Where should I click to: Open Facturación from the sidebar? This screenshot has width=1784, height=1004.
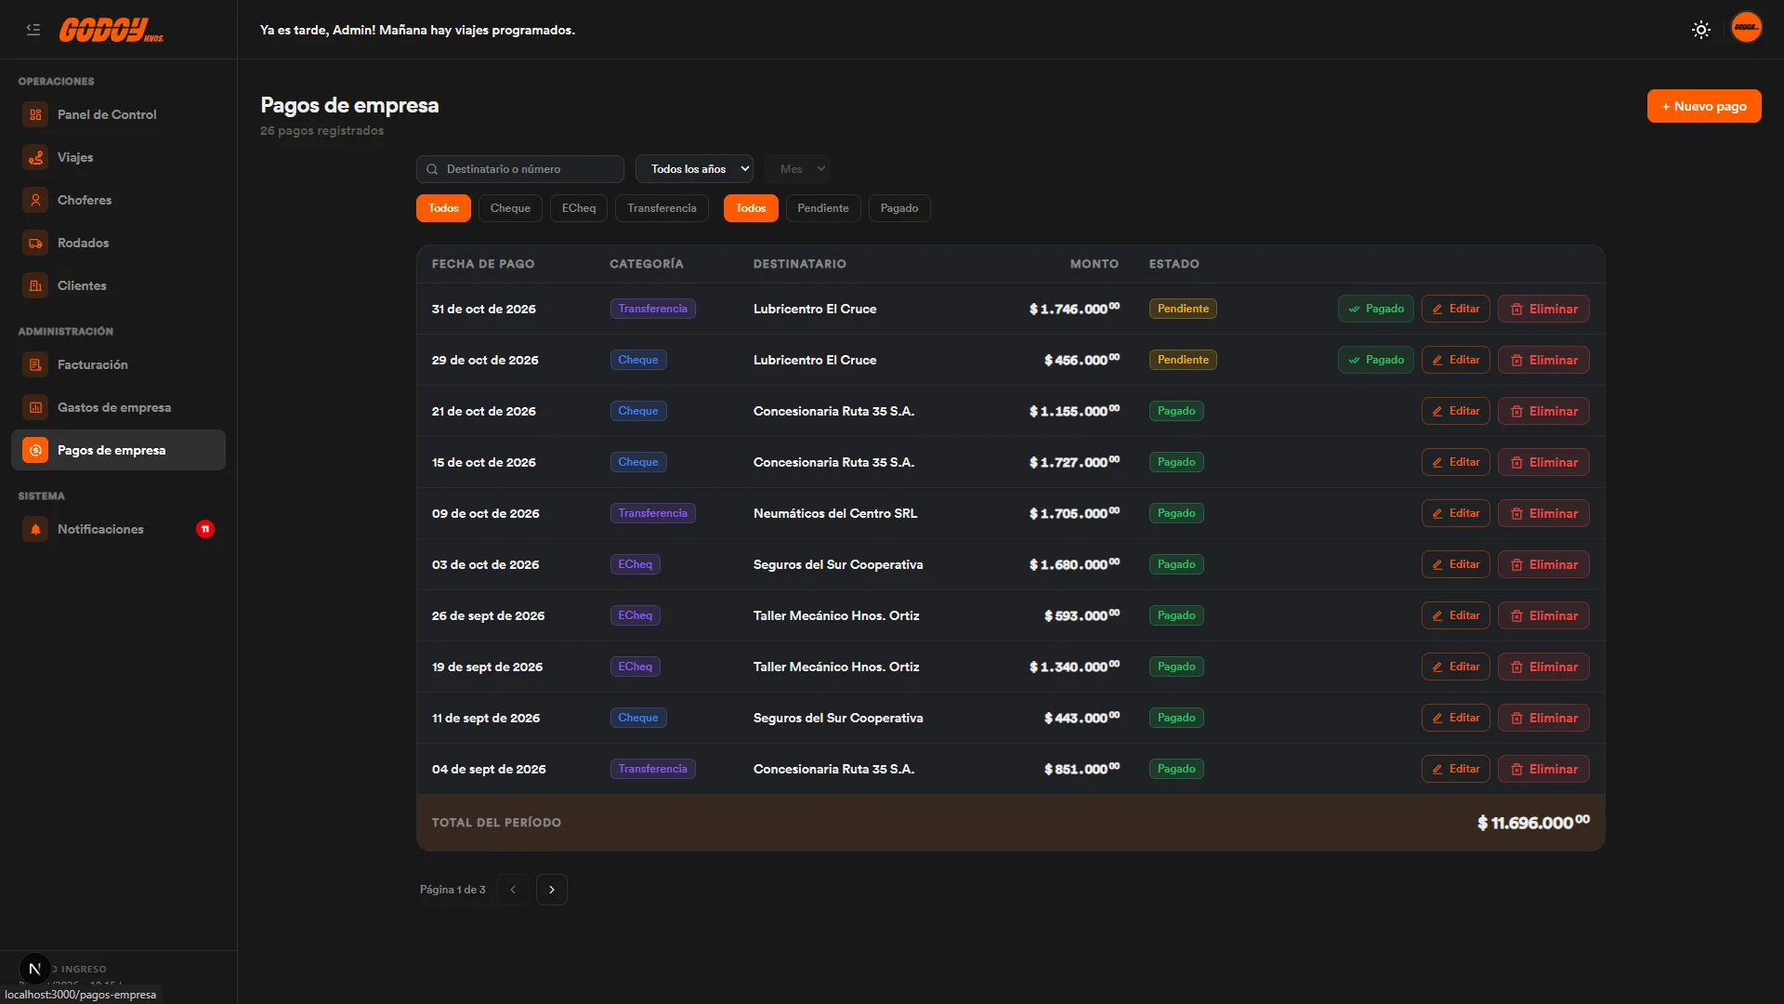point(118,364)
